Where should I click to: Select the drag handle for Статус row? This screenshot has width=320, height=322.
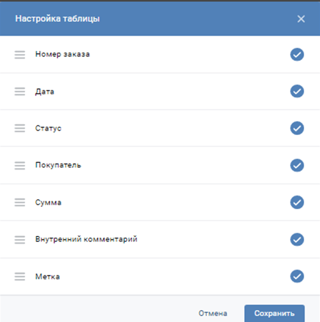[x=20, y=128]
